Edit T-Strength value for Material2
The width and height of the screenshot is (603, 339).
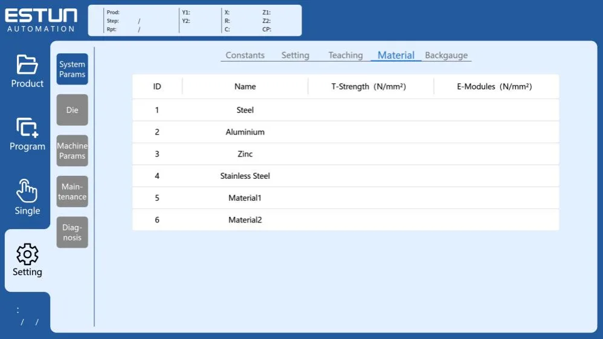click(371, 220)
